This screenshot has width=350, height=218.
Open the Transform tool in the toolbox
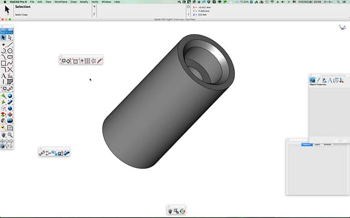tap(4, 89)
